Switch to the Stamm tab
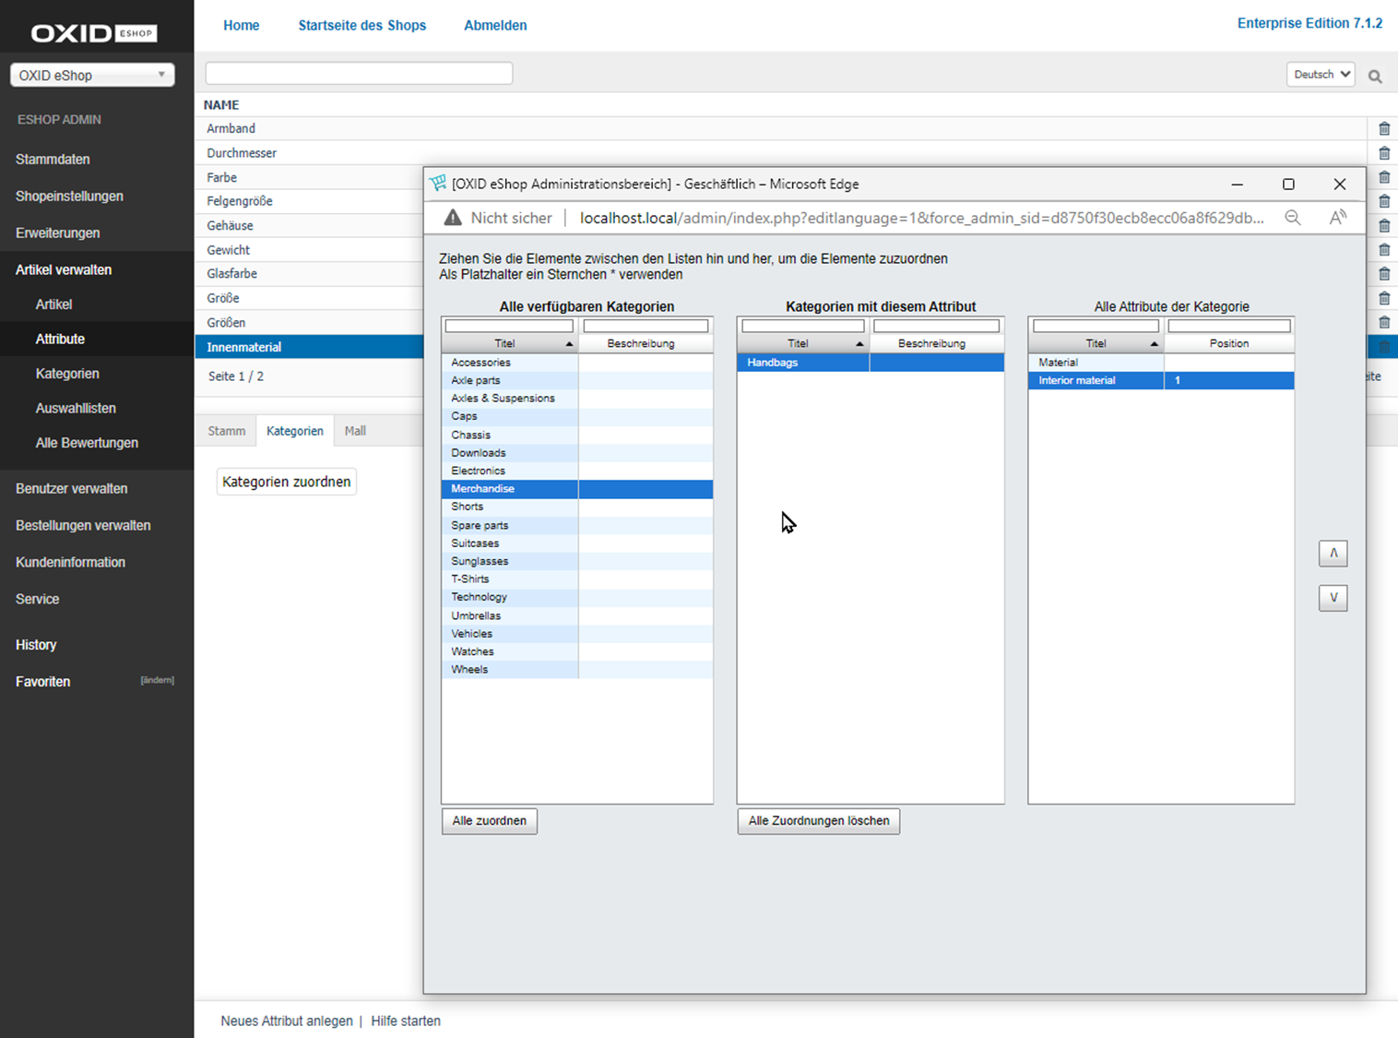This screenshot has width=1398, height=1038. [227, 431]
